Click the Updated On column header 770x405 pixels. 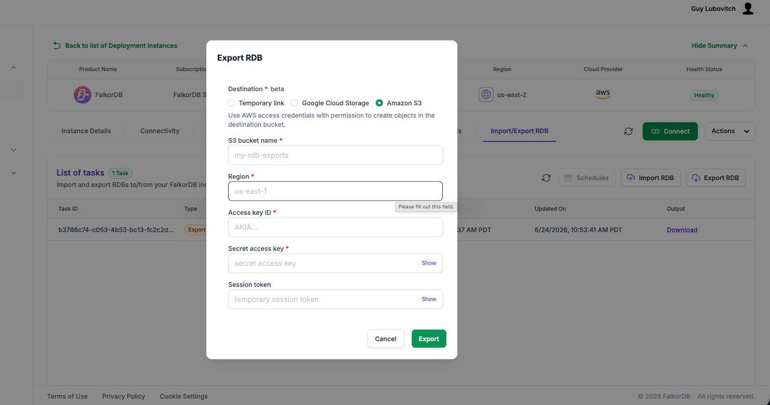[x=550, y=209]
